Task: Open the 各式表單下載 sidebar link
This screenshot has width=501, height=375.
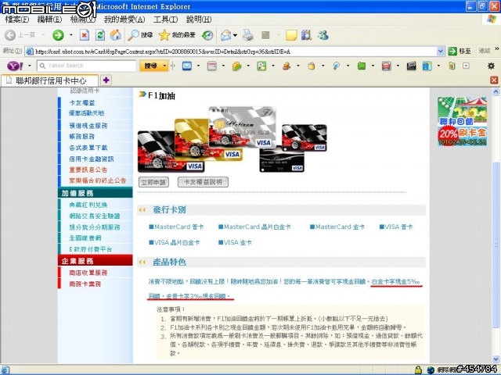Action: tap(88, 148)
